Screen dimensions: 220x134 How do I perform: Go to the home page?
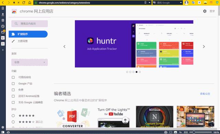click(30, 2)
